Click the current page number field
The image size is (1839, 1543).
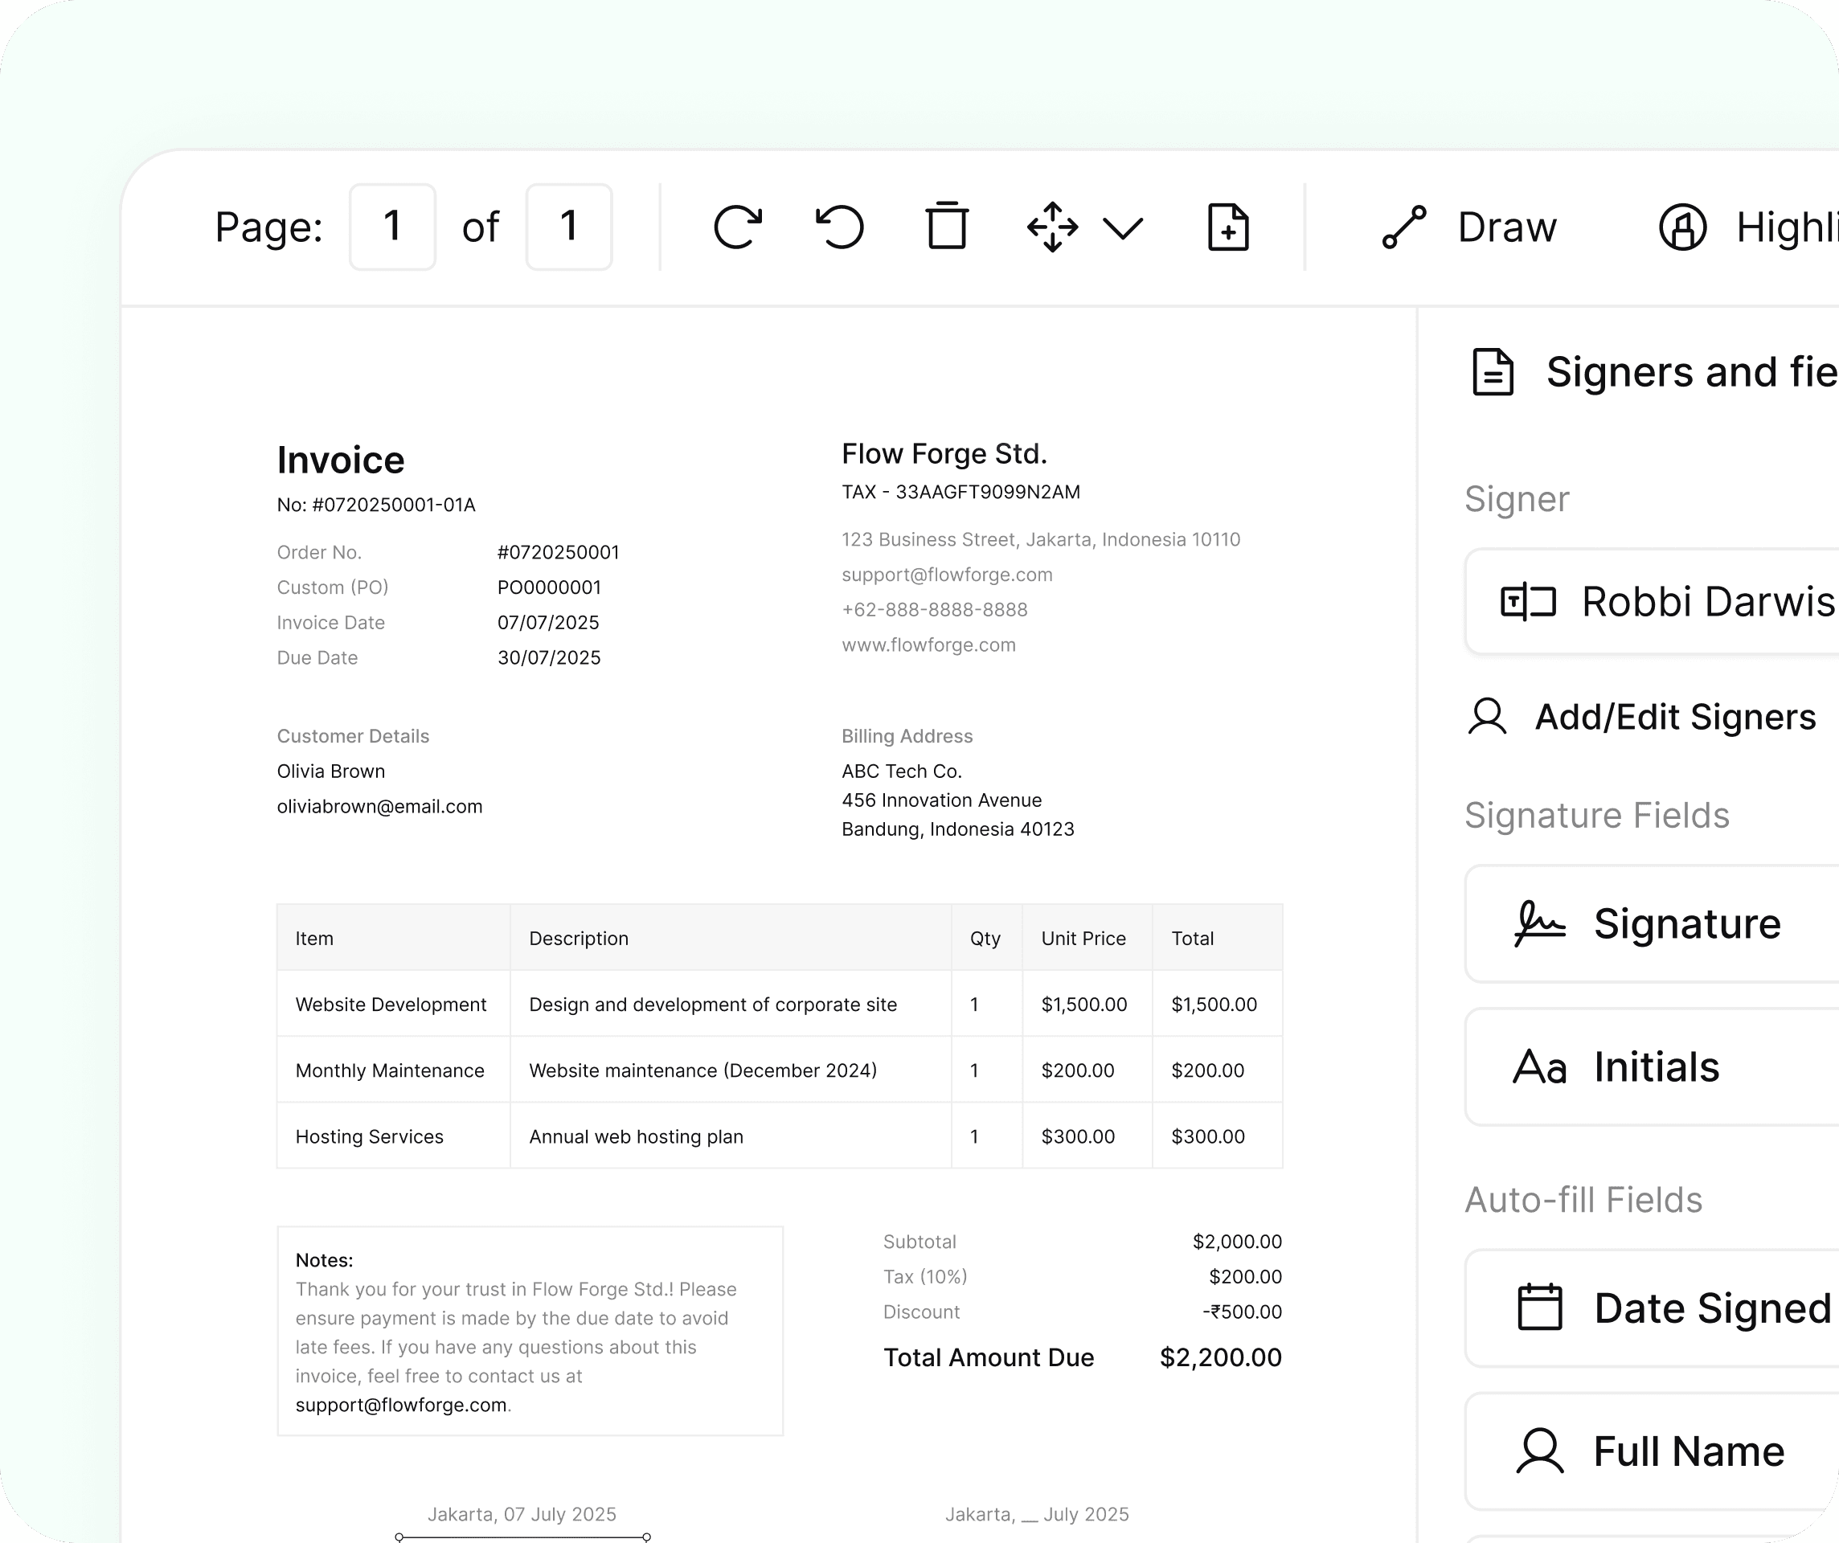[392, 227]
